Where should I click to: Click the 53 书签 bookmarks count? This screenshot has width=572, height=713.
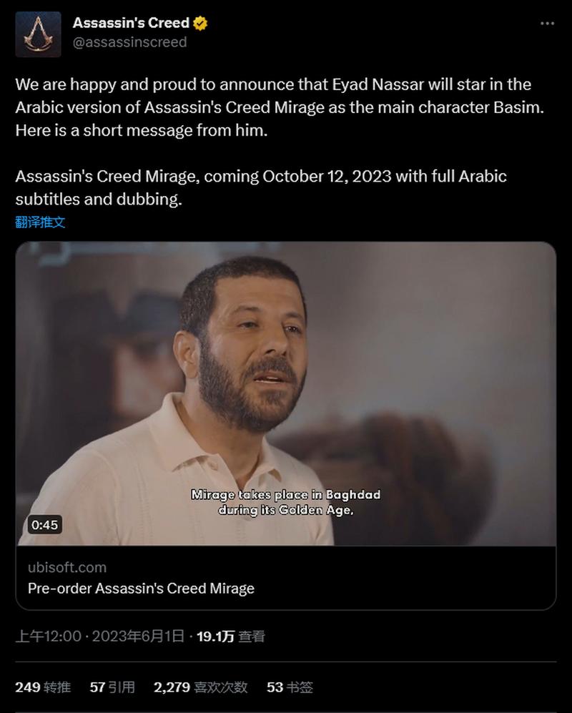pos(290,687)
